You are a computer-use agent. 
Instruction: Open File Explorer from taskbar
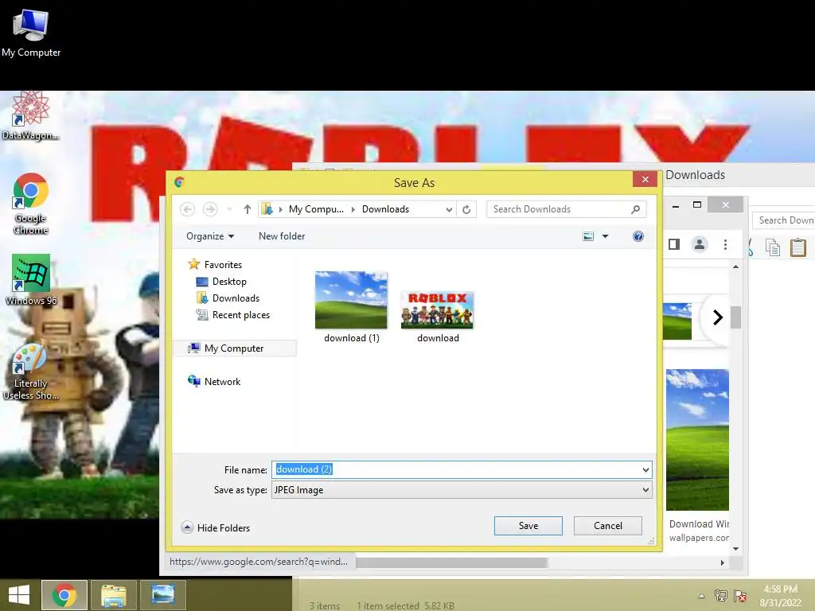(114, 595)
